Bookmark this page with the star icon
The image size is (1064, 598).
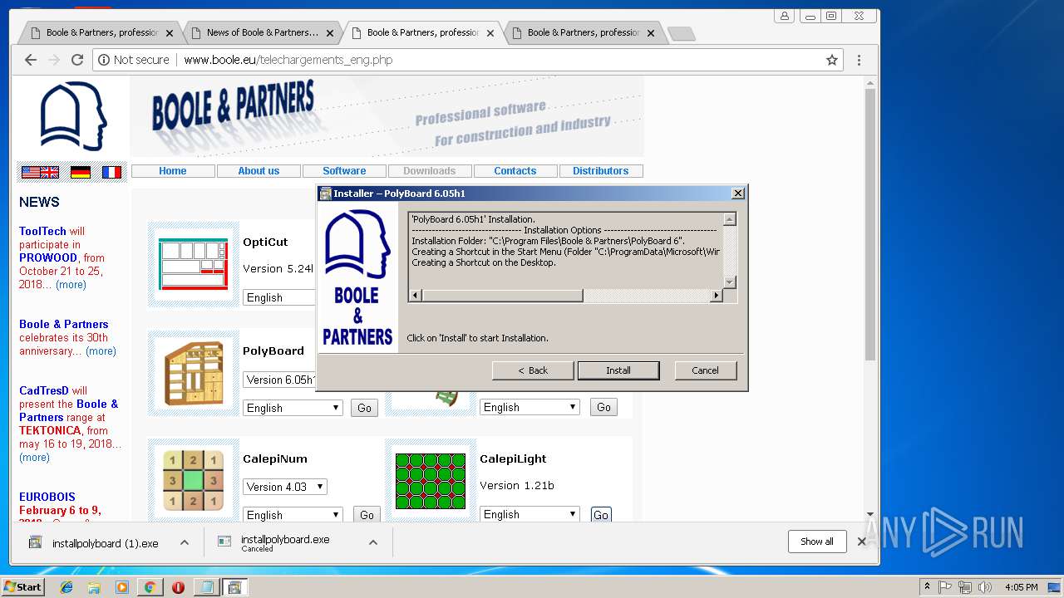click(x=831, y=60)
